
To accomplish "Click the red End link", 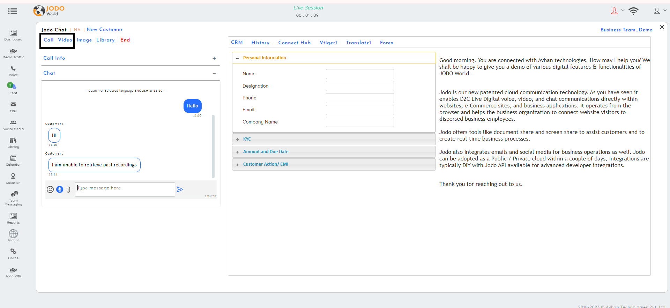I will 125,40.
